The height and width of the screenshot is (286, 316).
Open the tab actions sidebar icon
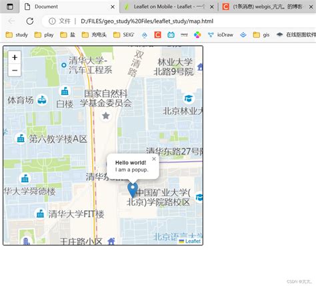(x=9, y=7)
